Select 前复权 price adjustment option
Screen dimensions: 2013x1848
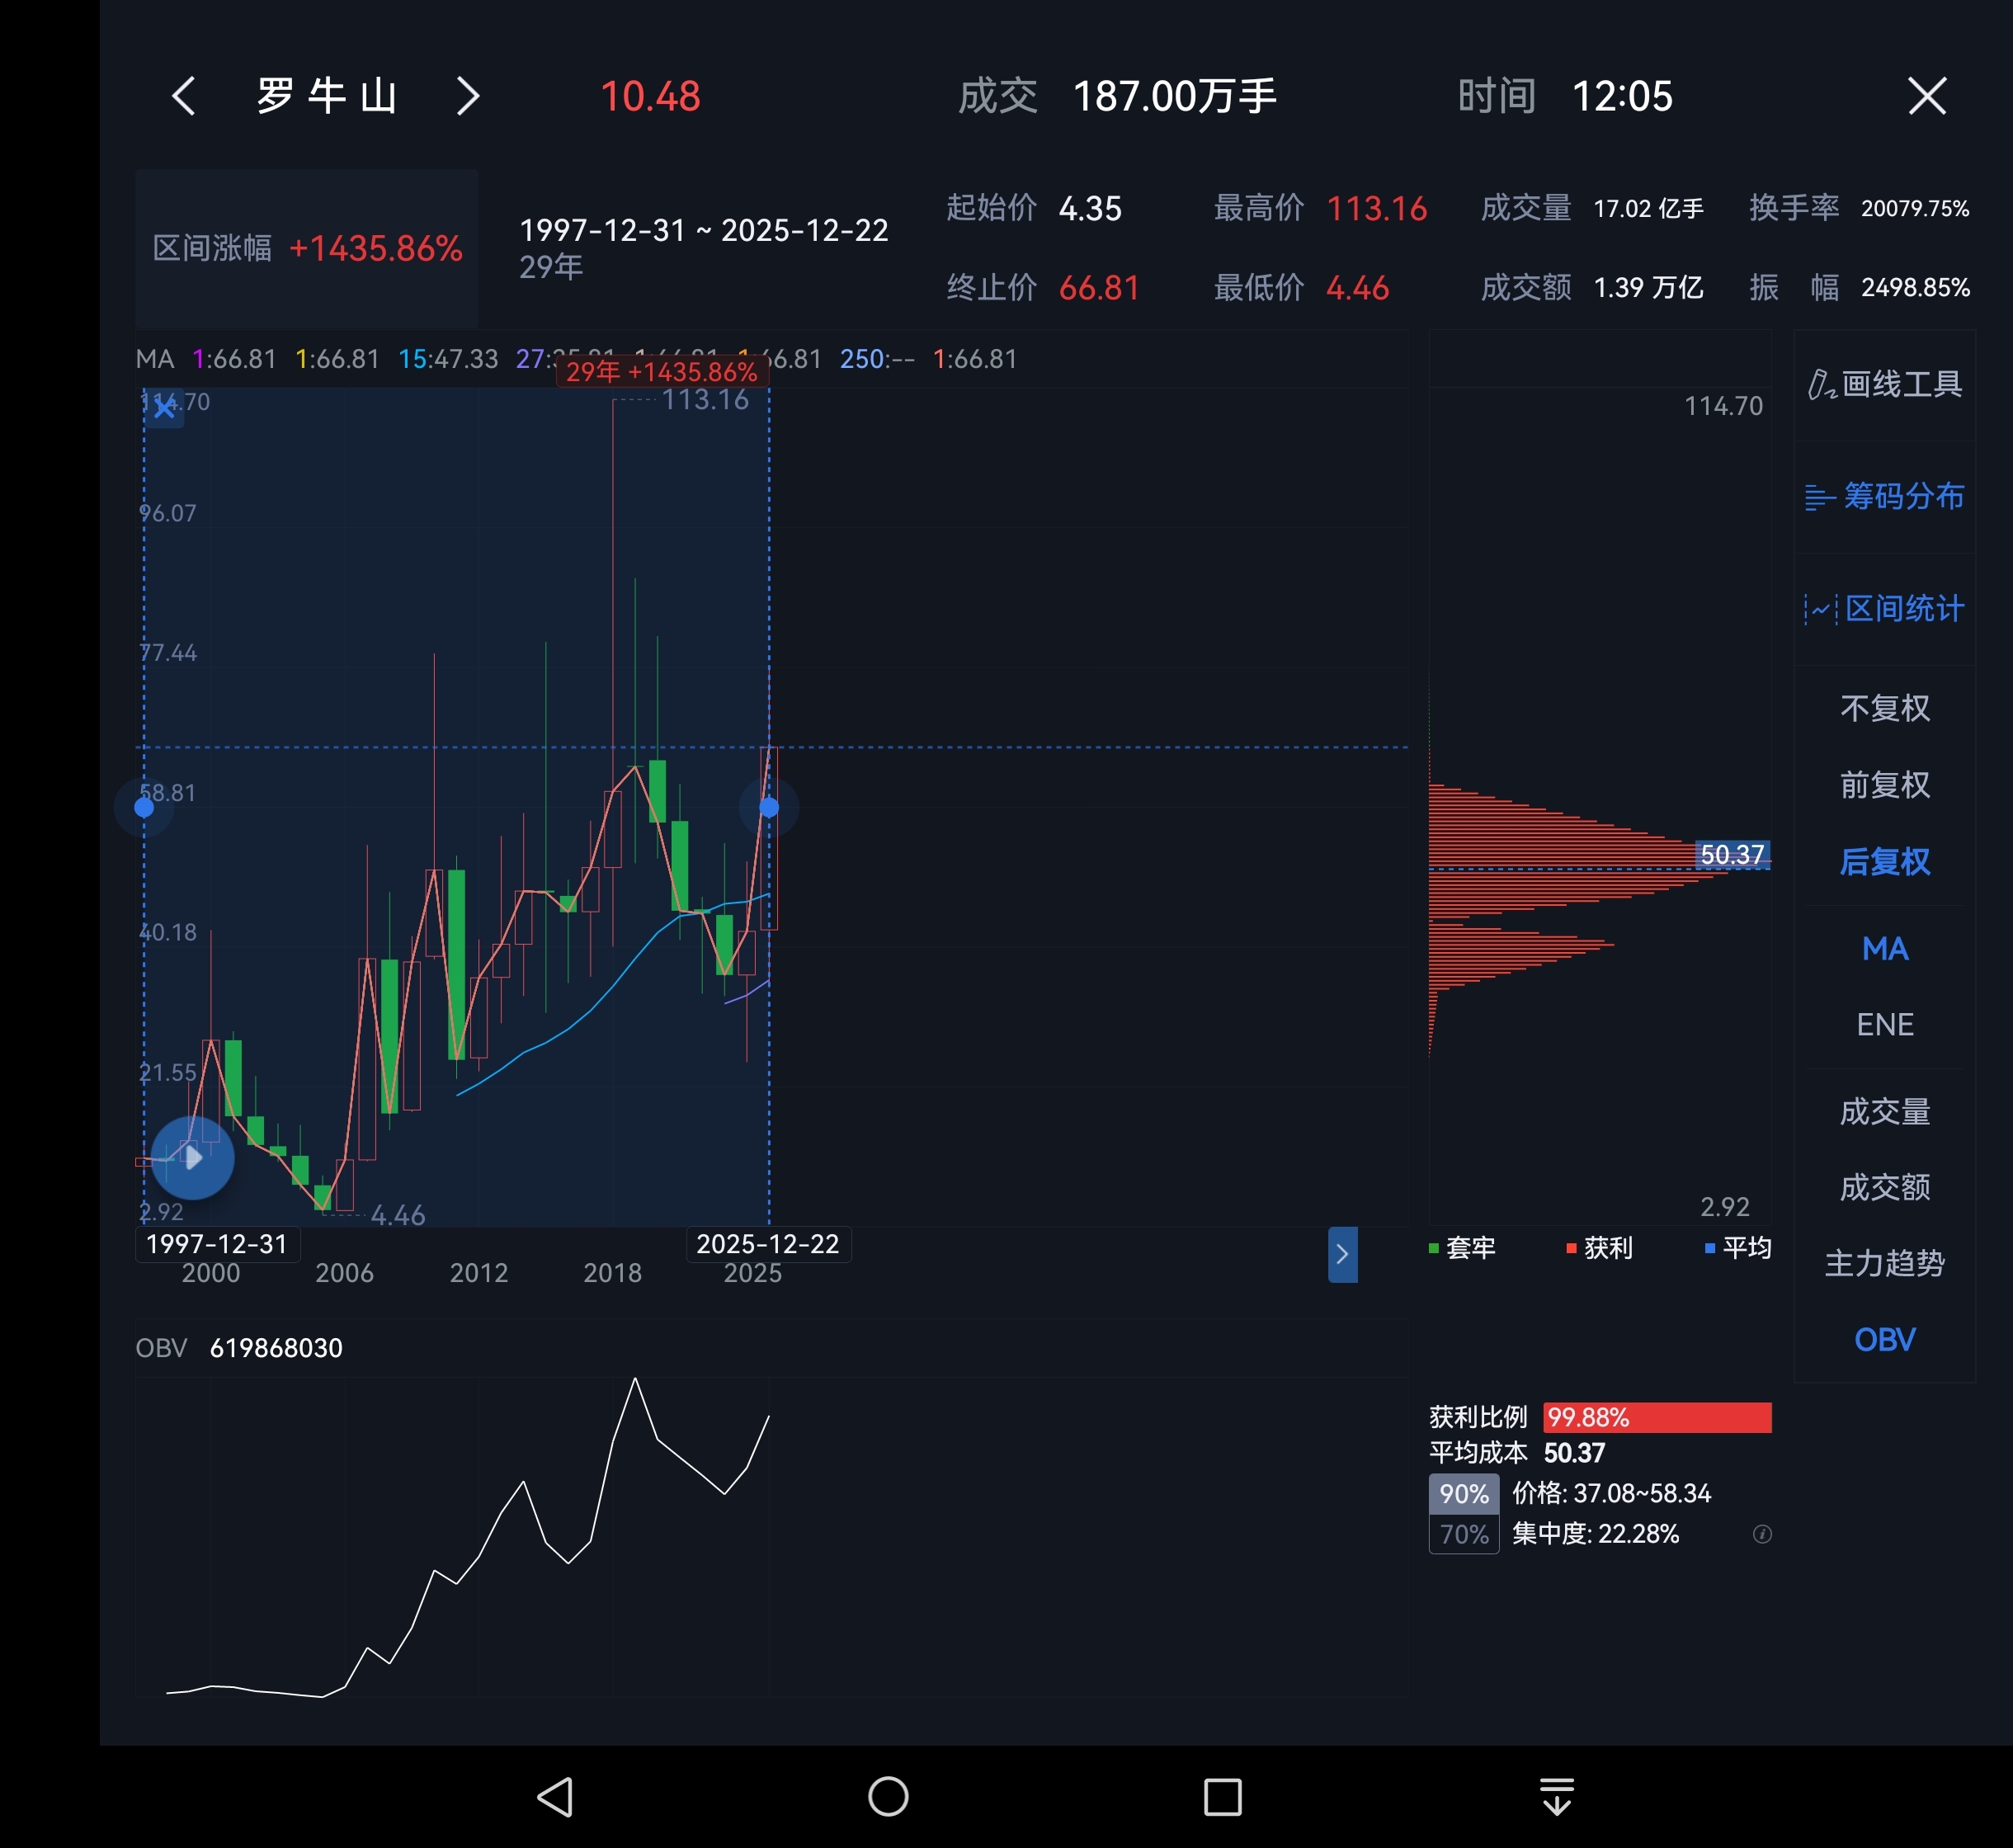pyautogui.click(x=1884, y=785)
